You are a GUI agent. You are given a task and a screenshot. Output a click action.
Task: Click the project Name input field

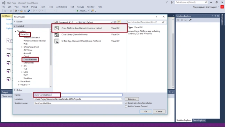coord(78,95)
